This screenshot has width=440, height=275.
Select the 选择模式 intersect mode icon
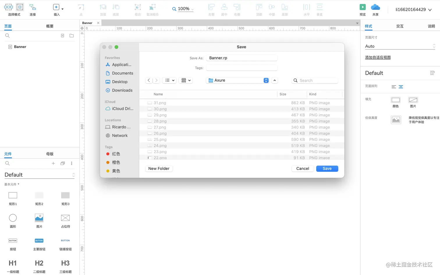(8, 7)
